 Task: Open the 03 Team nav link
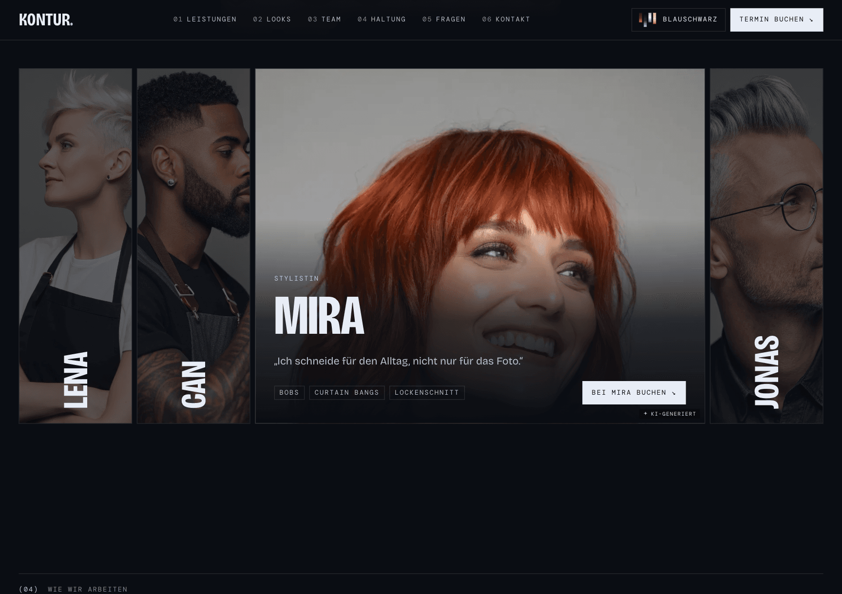click(x=325, y=19)
